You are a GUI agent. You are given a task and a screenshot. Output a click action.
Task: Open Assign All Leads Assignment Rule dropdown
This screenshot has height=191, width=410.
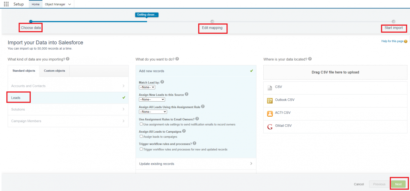pos(153,112)
